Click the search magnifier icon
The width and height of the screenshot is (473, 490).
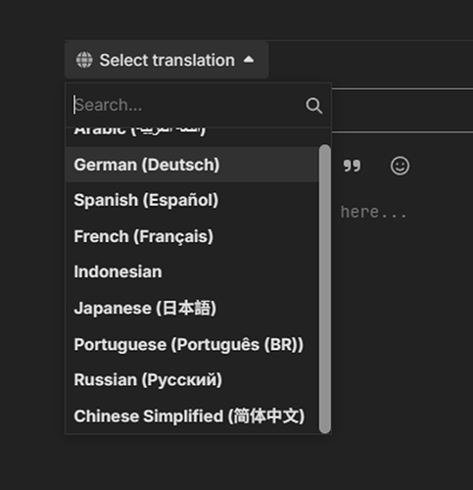(314, 105)
